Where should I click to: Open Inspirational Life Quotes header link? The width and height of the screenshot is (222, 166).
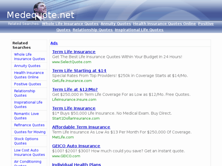[x=139, y=30]
